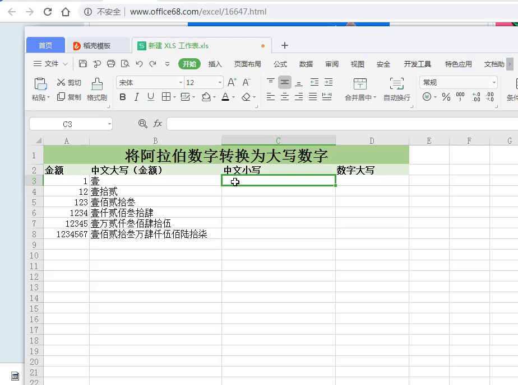The image size is (518, 385).
Task: Click the fx insert function icon
Action: (158, 124)
